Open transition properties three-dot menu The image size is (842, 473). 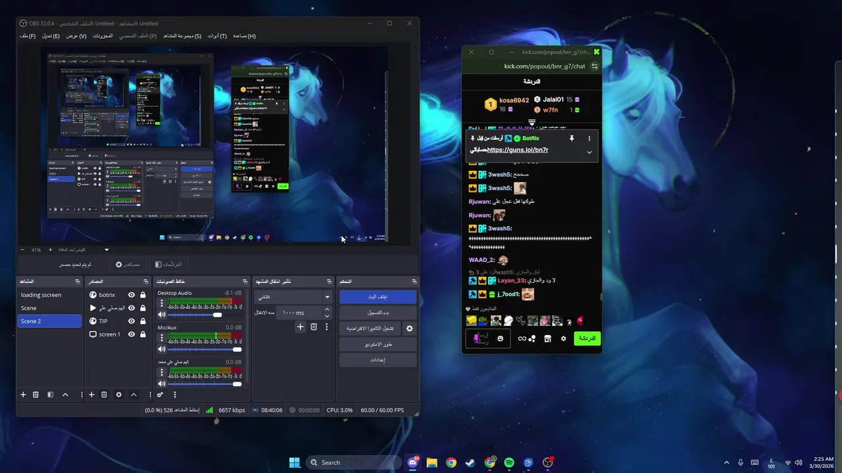(x=326, y=327)
